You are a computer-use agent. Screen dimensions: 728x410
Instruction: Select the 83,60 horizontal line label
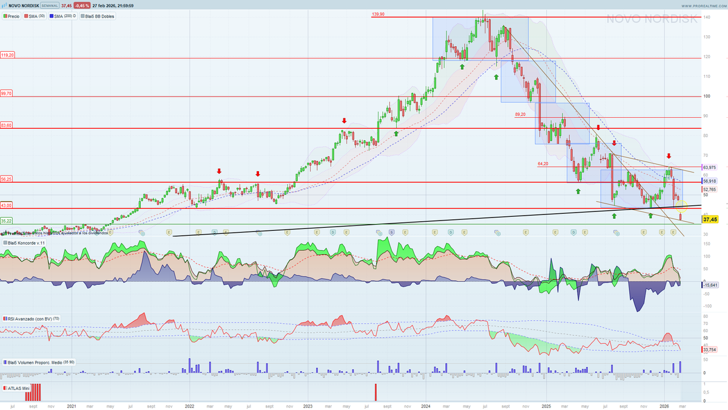(7, 125)
